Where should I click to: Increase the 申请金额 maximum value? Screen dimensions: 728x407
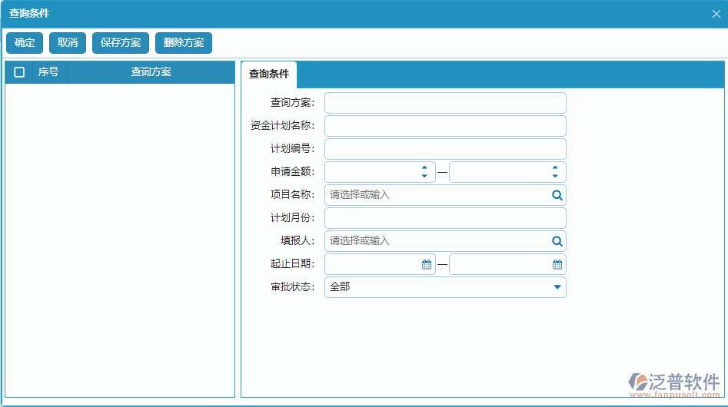tap(555, 168)
